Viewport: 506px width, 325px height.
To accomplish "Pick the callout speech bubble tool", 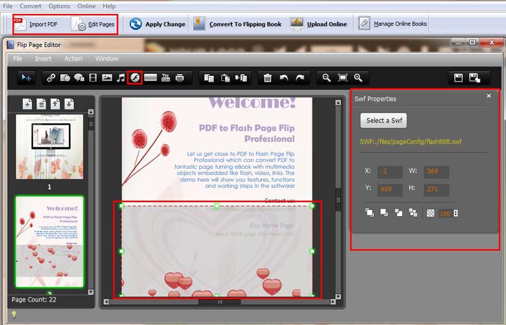I will [79, 78].
